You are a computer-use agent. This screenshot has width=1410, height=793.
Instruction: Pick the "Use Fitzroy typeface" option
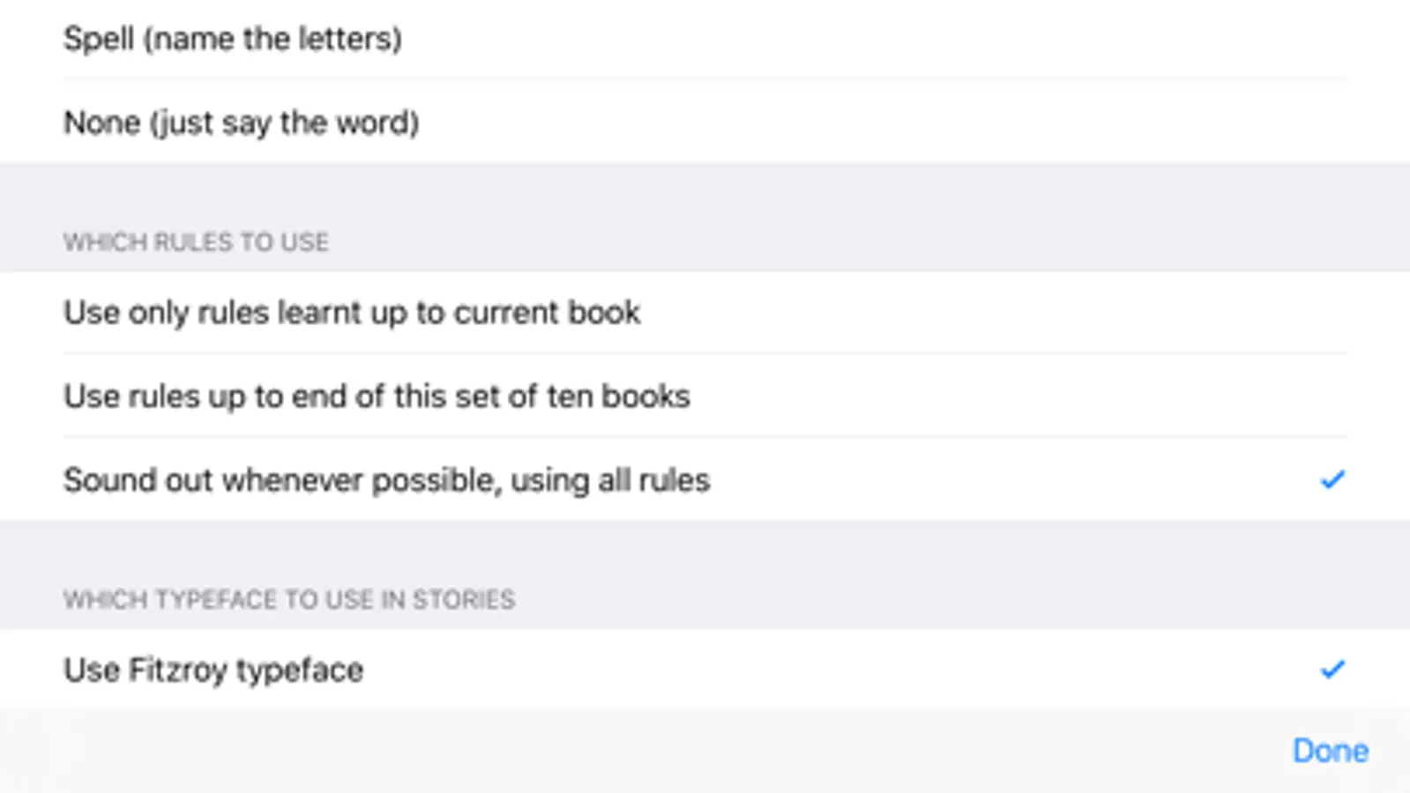click(x=213, y=671)
